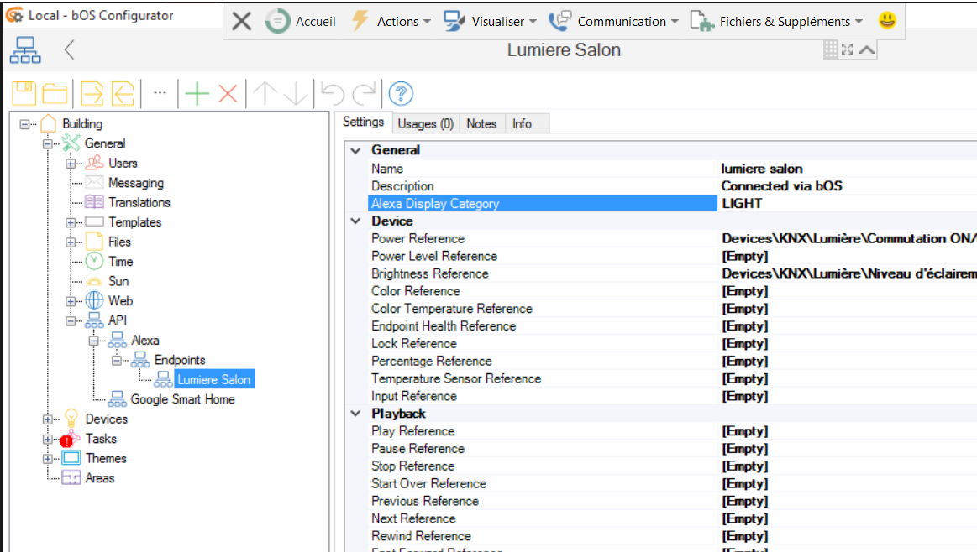This screenshot has width=977, height=552.
Task: Select Google Smart Home in tree
Action: tap(182, 399)
